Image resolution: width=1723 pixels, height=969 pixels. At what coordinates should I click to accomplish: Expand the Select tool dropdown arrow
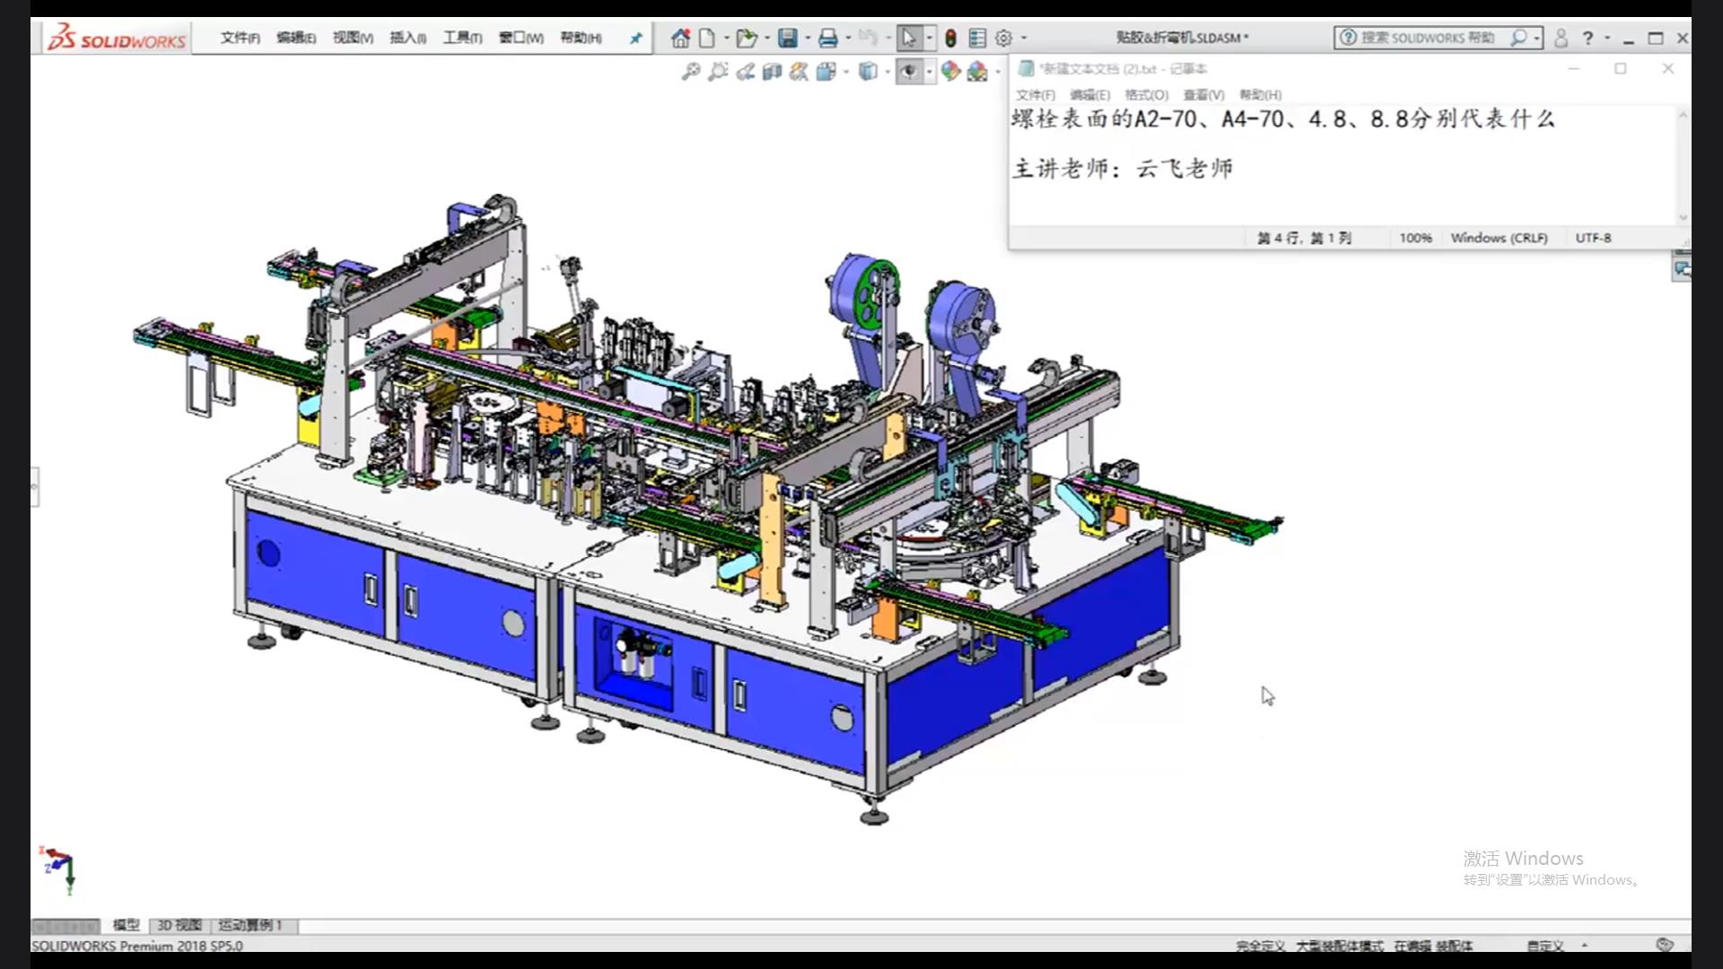pyautogui.click(x=929, y=38)
